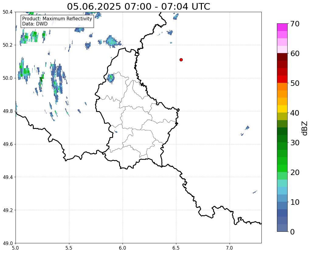Click longitude axis label 6.0

click(x=123, y=248)
